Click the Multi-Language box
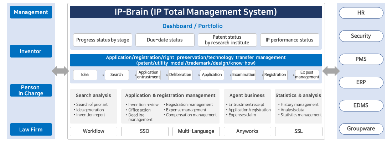 [x=196, y=131]
